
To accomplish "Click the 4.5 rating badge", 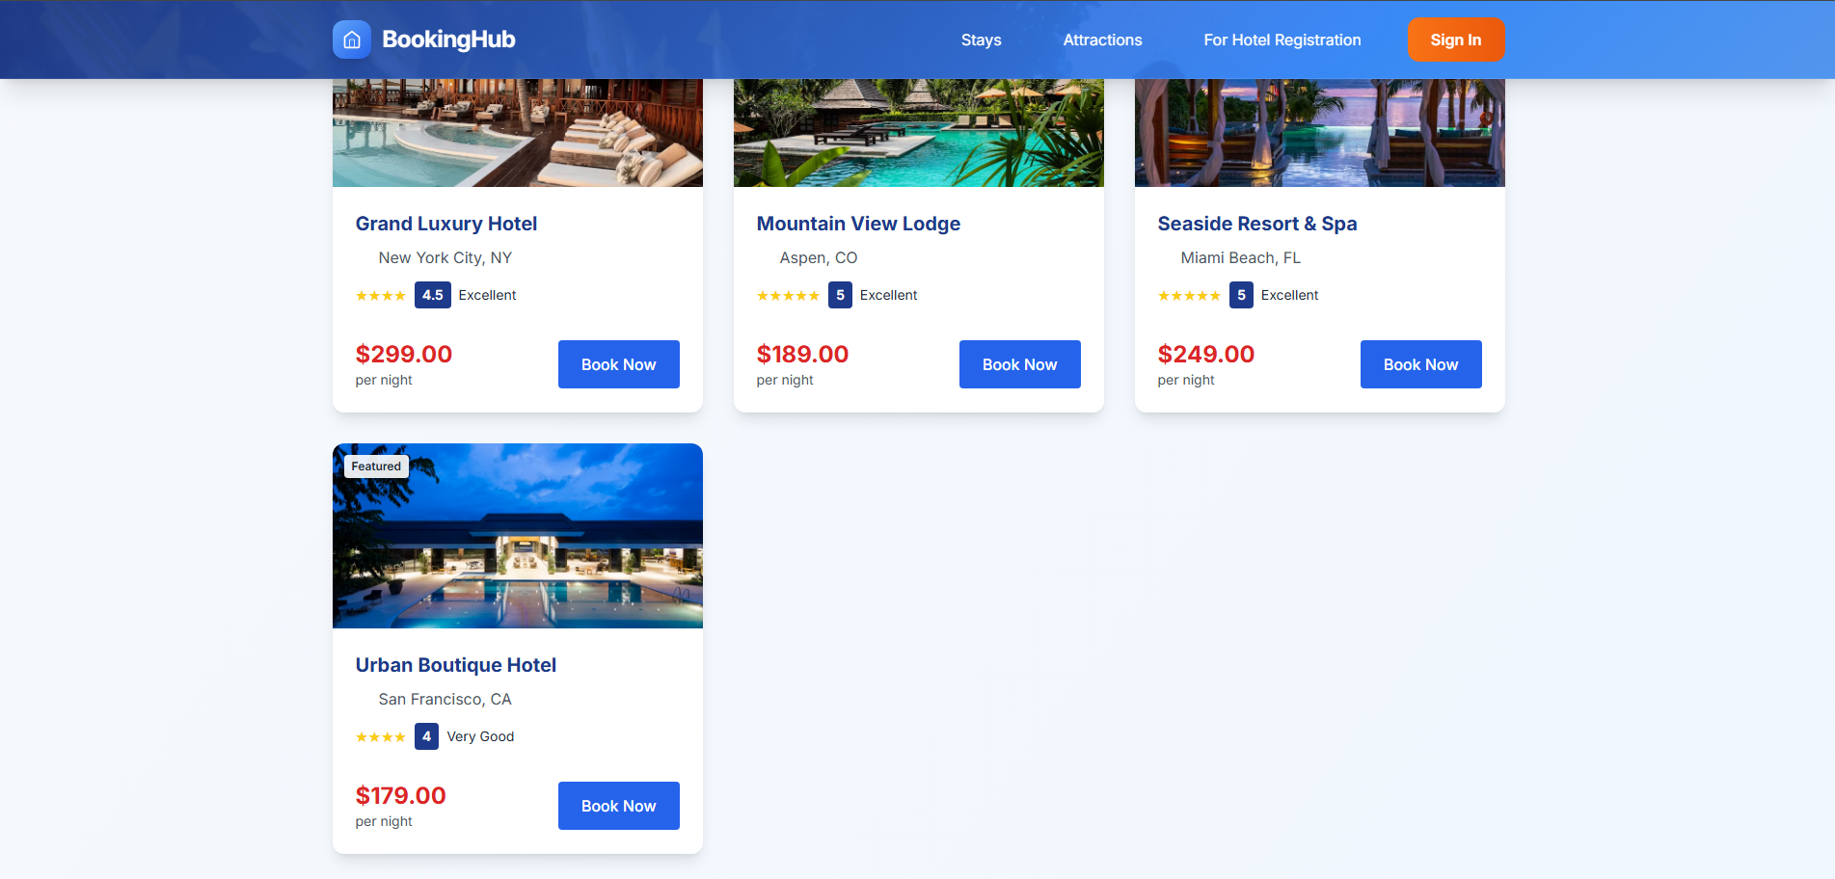I will [433, 295].
